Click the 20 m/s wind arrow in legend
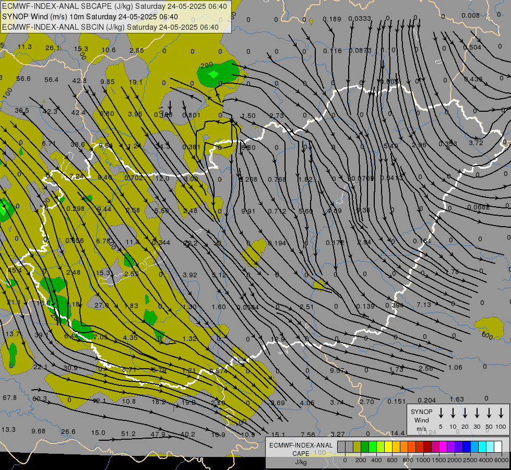 (x=465, y=413)
